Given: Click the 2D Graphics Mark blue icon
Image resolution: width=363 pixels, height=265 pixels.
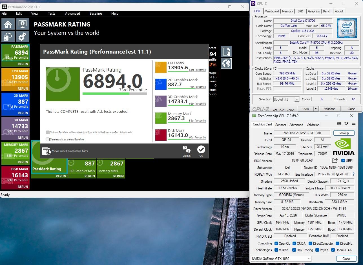Looking at the screenshot, I should (x=161, y=84).
